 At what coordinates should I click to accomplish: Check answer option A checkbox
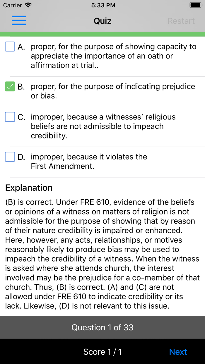click(x=10, y=46)
